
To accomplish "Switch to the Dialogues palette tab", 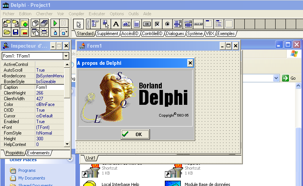I will point(175,34).
